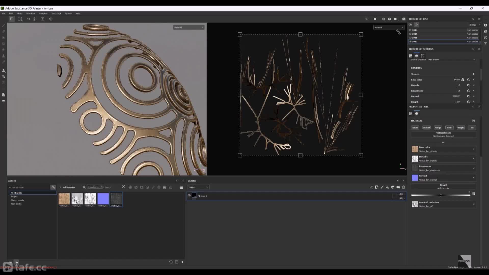This screenshot has width=489, height=275.
Task: Add a new channel with the plus icon
Action: point(473,74)
